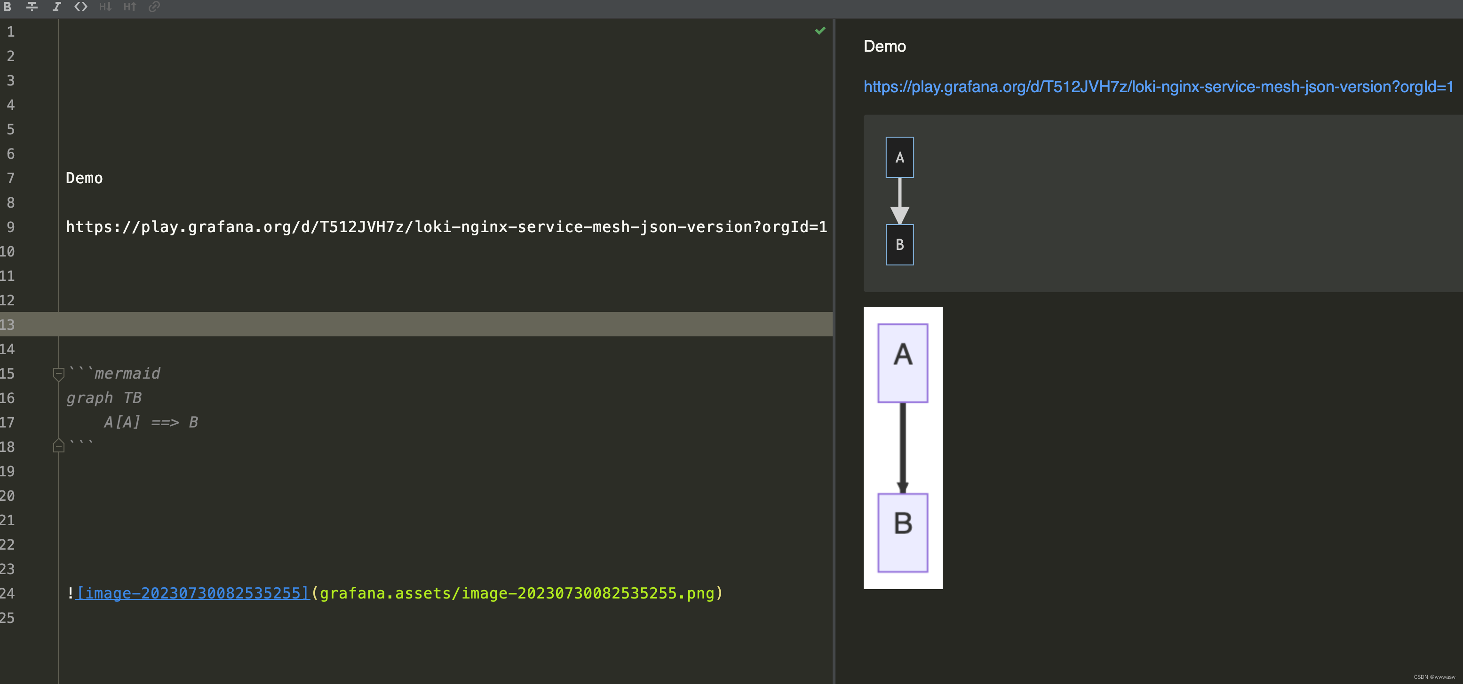1463x684 pixels.
Task: Insert inline code formatting
Action: coord(80,6)
